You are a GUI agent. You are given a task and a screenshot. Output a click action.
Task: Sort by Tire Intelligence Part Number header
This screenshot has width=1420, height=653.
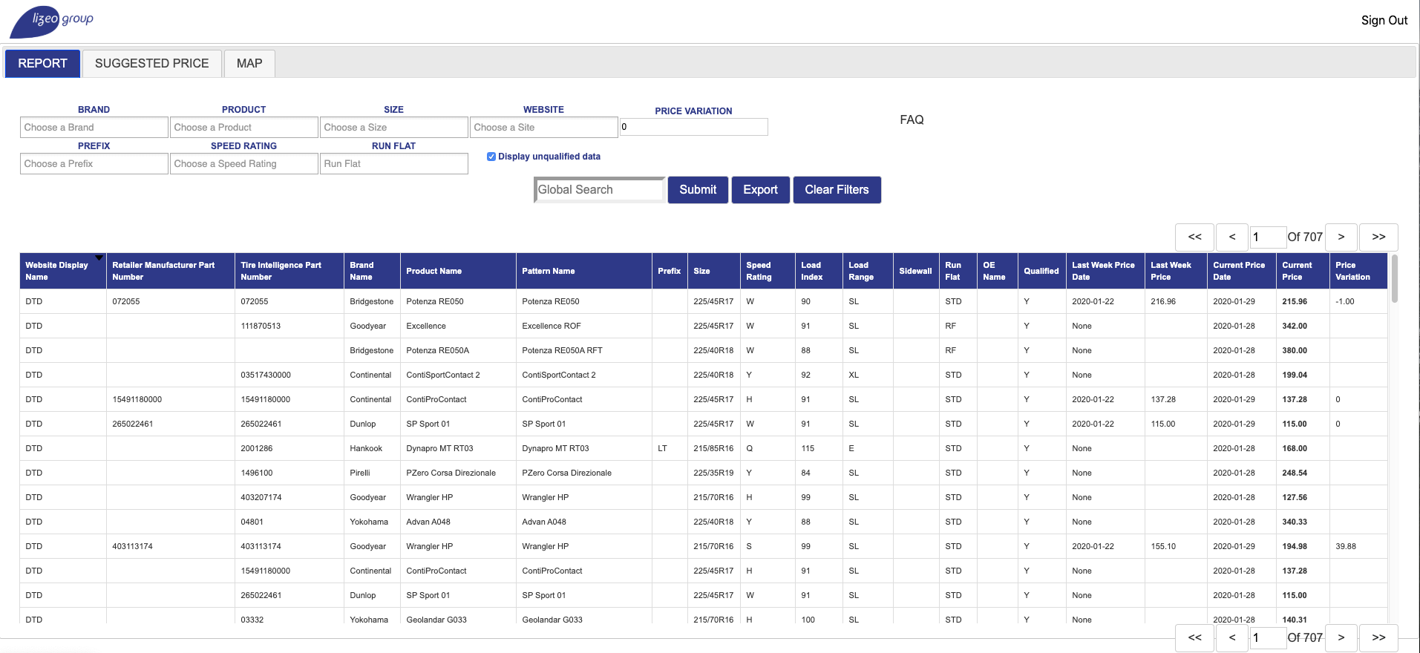(x=289, y=271)
